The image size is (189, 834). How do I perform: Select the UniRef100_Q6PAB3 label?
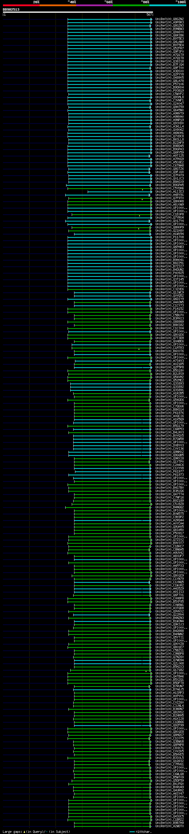170,247
